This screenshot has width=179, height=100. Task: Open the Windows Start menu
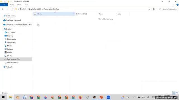pos(3,97)
